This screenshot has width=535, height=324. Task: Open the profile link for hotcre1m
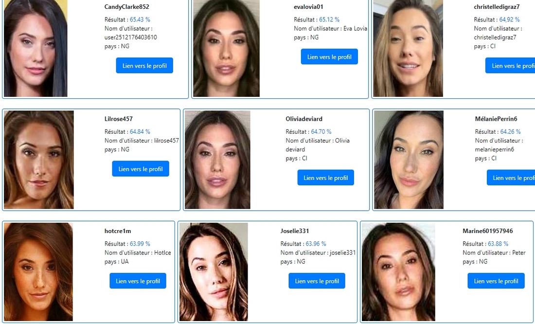pyautogui.click(x=138, y=281)
